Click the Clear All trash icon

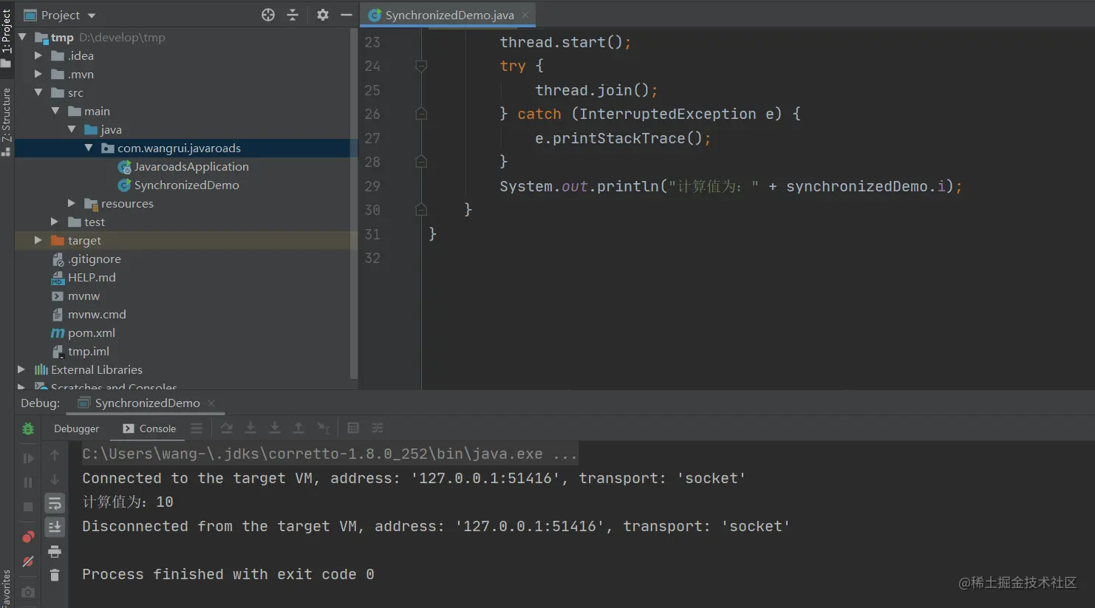55,575
